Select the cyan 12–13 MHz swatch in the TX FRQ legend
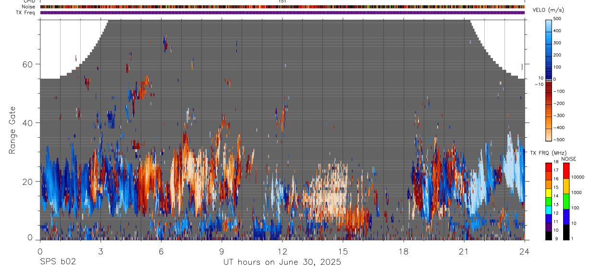The width and height of the screenshot is (590, 272). (x=549, y=210)
